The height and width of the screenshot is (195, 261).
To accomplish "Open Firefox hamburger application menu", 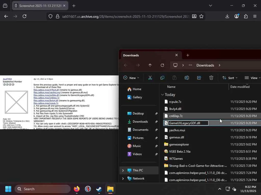I will [x=255, y=16].
